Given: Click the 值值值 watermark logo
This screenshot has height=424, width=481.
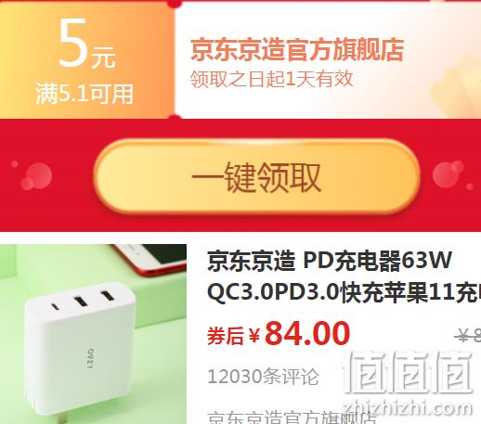Looking at the screenshot, I should [x=408, y=373].
